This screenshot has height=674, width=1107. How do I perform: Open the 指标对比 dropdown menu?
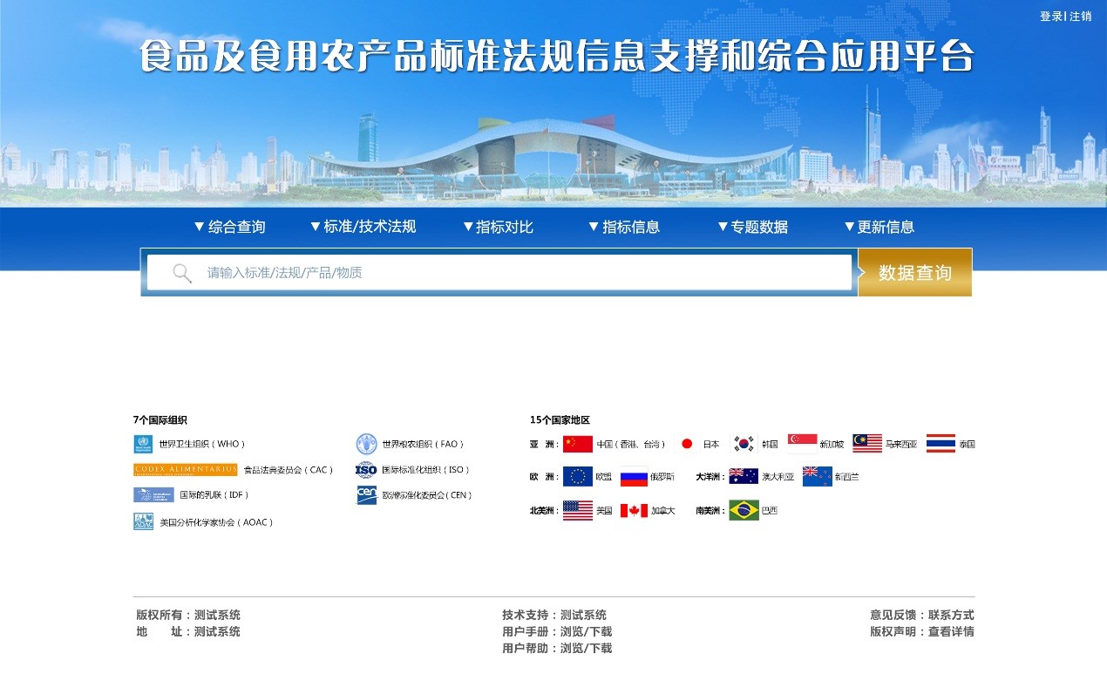[x=498, y=227]
